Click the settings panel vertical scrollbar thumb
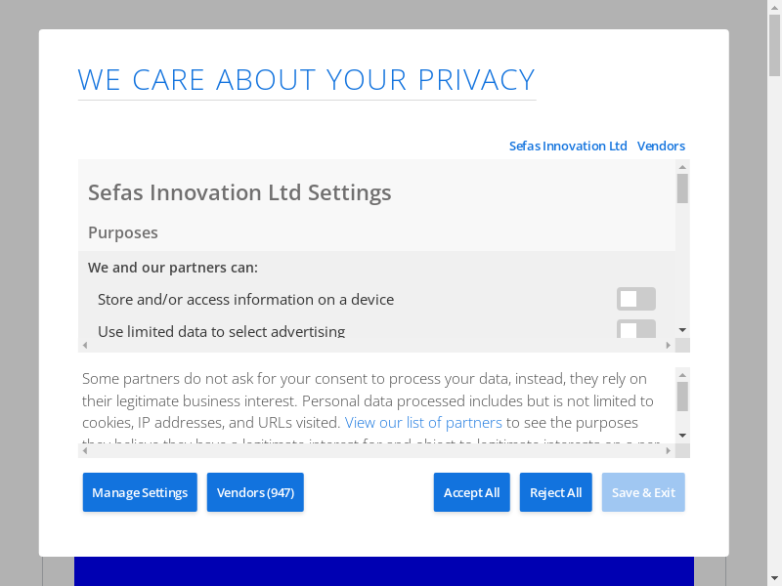782x586 pixels. click(x=682, y=188)
